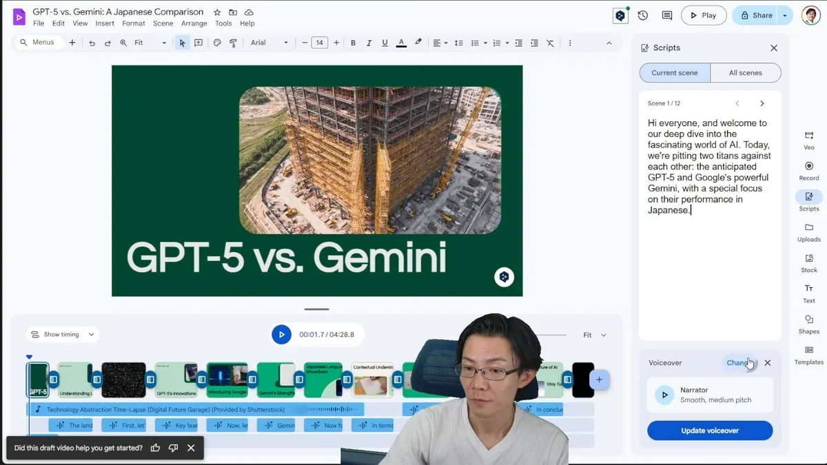The image size is (827, 465).
Task: Click the redo arrow in the toolbar
Action: click(108, 43)
